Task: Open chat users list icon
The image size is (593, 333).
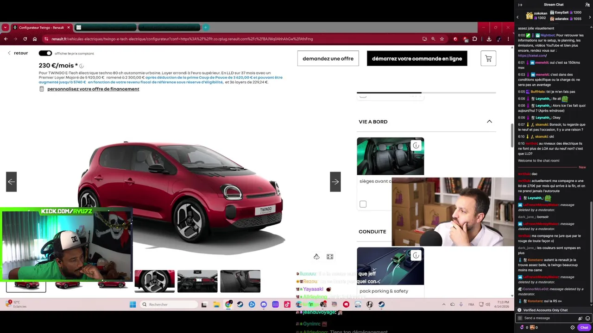Action: tap(587, 5)
